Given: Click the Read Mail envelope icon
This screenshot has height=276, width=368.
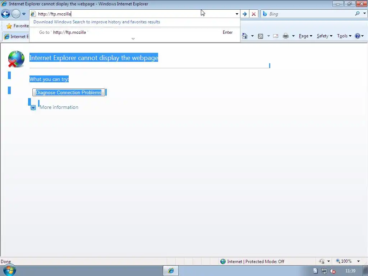Looking at the screenshot, I should click(276, 36).
